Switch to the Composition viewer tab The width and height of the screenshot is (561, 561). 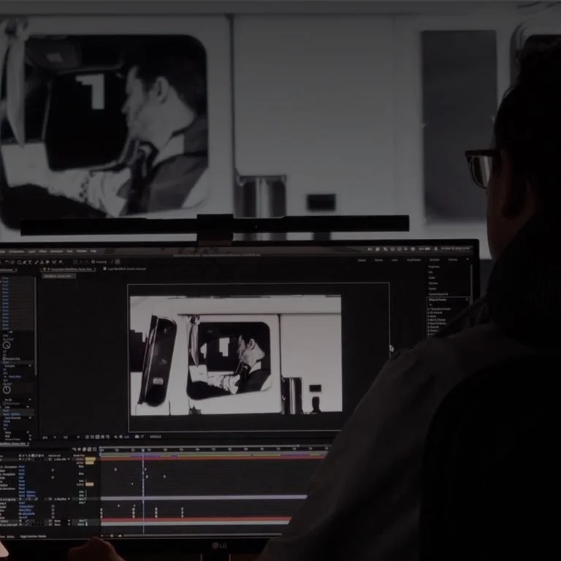[x=69, y=270]
